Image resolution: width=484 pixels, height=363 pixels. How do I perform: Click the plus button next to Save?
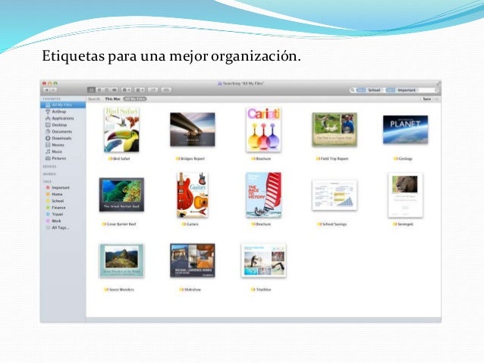(436, 99)
